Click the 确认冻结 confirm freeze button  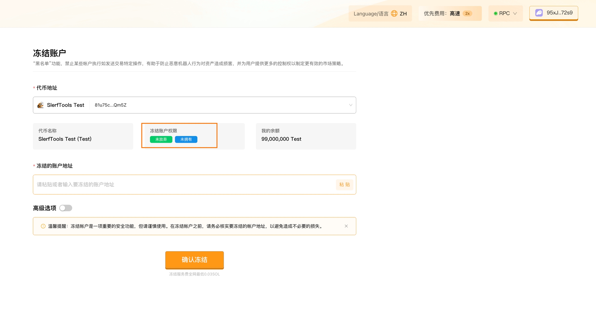point(194,260)
